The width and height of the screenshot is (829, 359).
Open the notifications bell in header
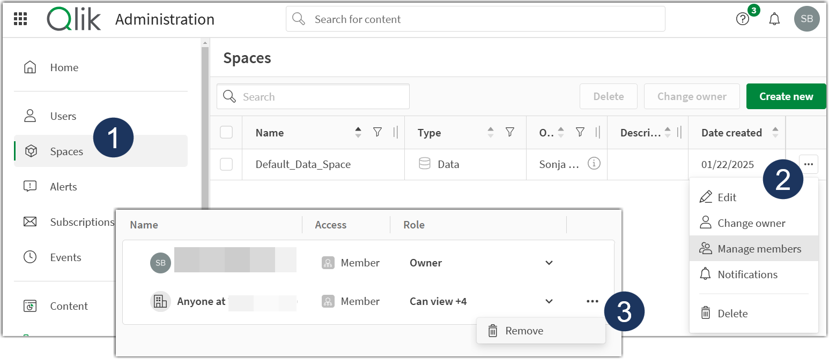pyautogui.click(x=774, y=19)
